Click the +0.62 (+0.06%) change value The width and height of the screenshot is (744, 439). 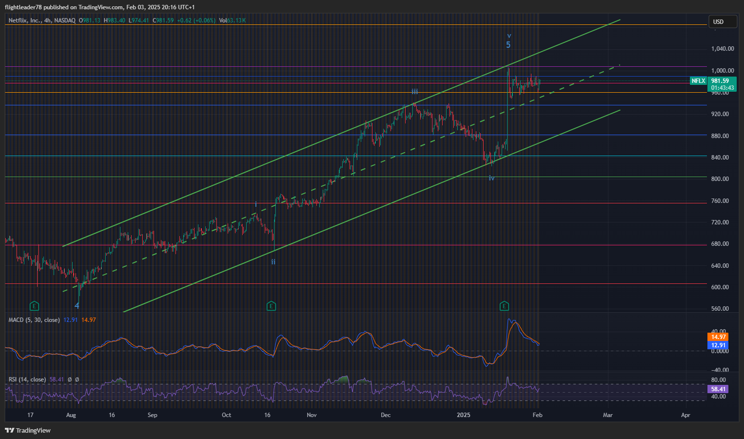click(x=196, y=20)
